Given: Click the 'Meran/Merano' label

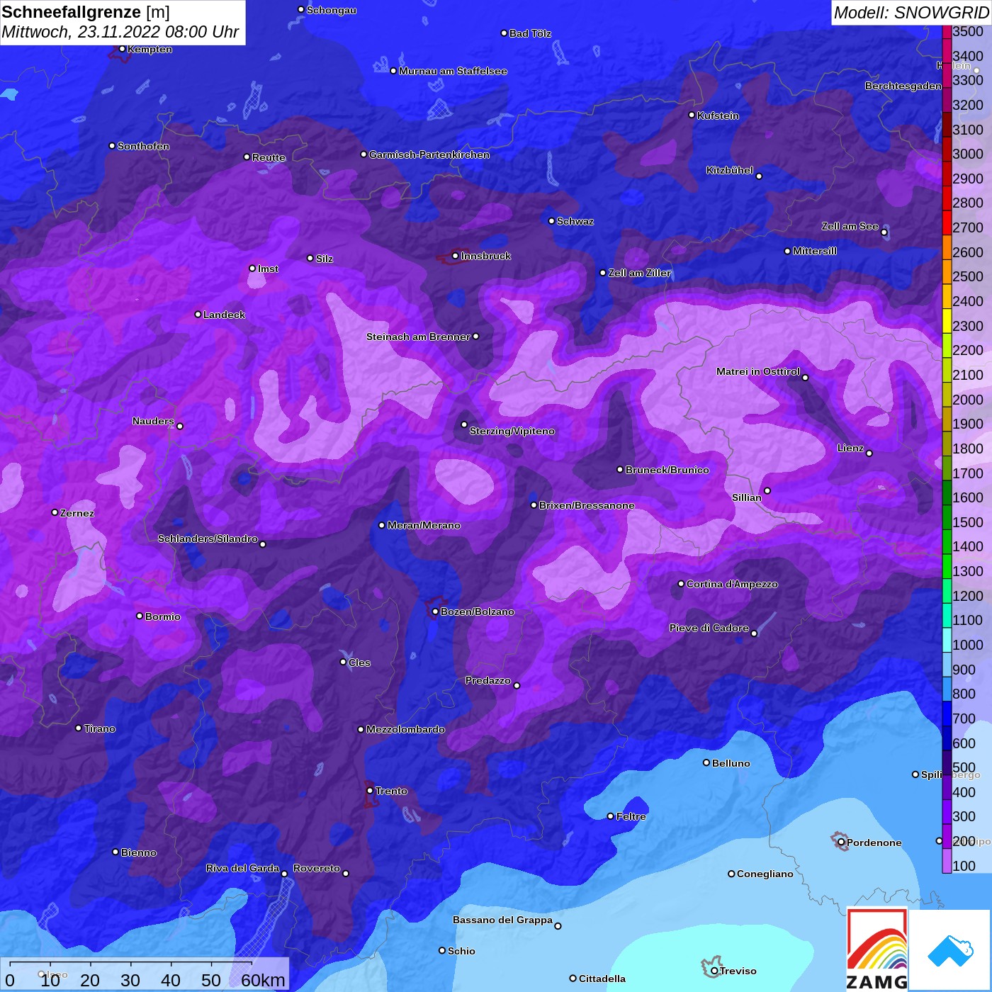Looking at the screenshot, I should click(424, 525).
